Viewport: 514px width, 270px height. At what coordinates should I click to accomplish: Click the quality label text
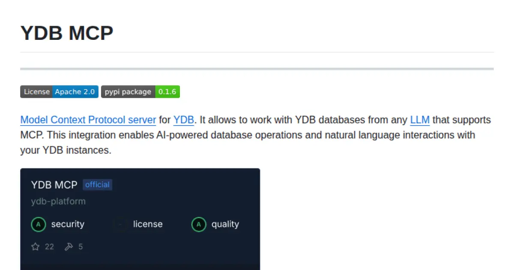pyautogui.click(x=225, y=224)
